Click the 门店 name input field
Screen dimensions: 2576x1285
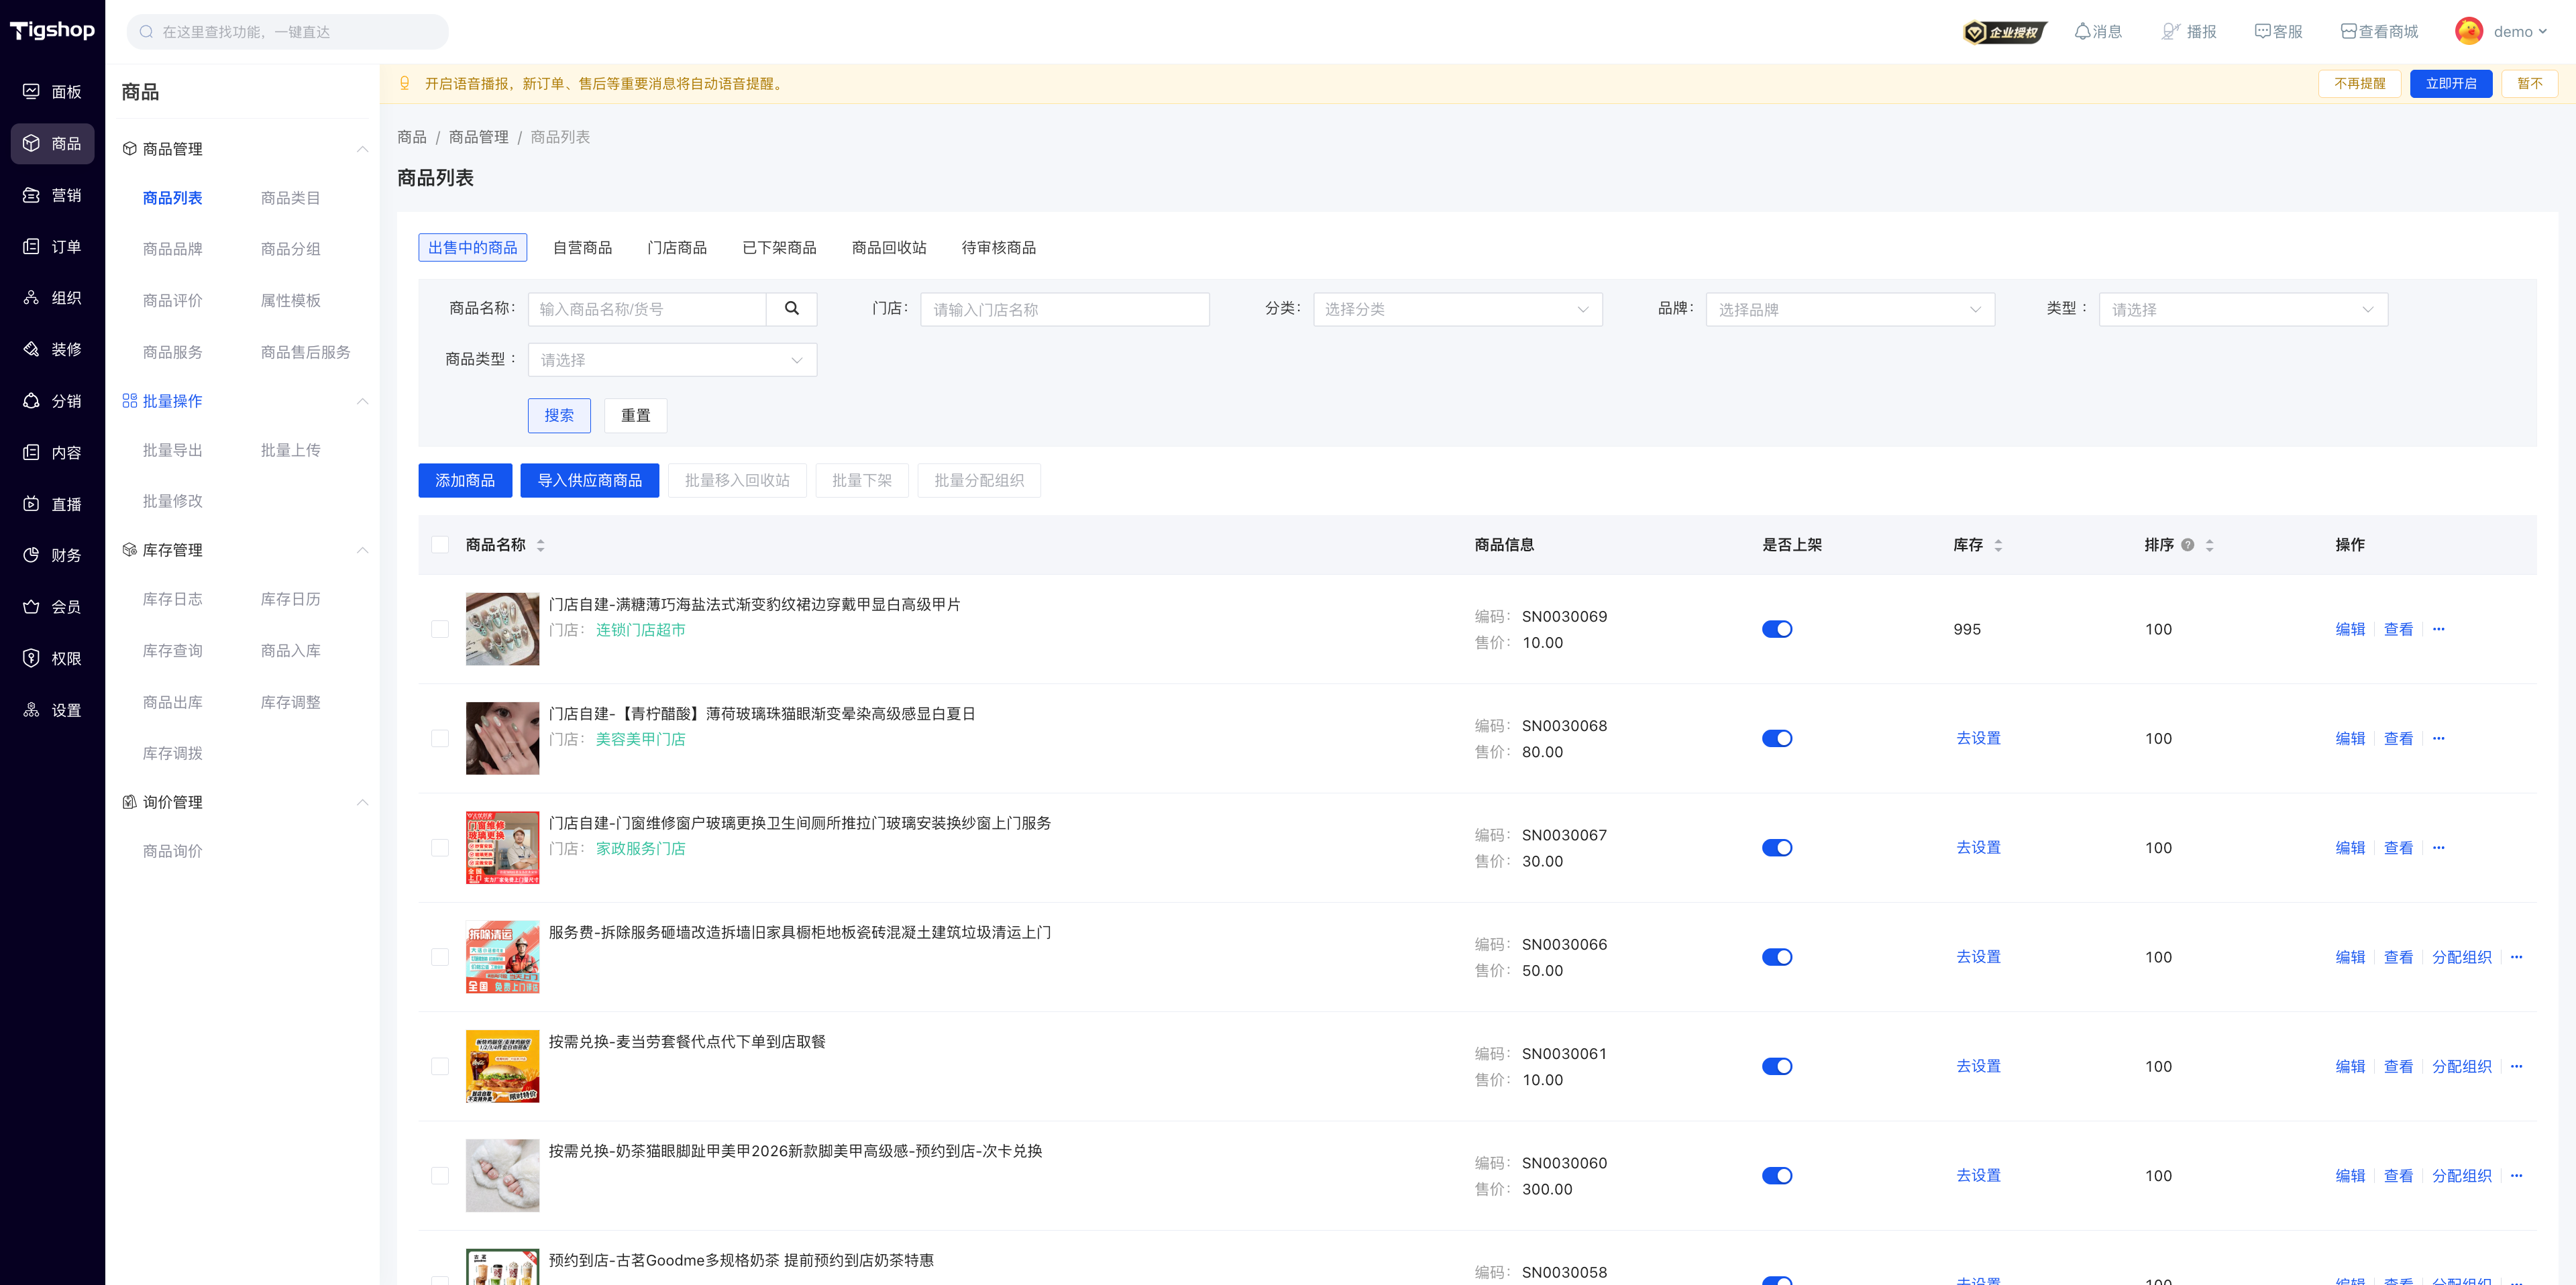1064,309
